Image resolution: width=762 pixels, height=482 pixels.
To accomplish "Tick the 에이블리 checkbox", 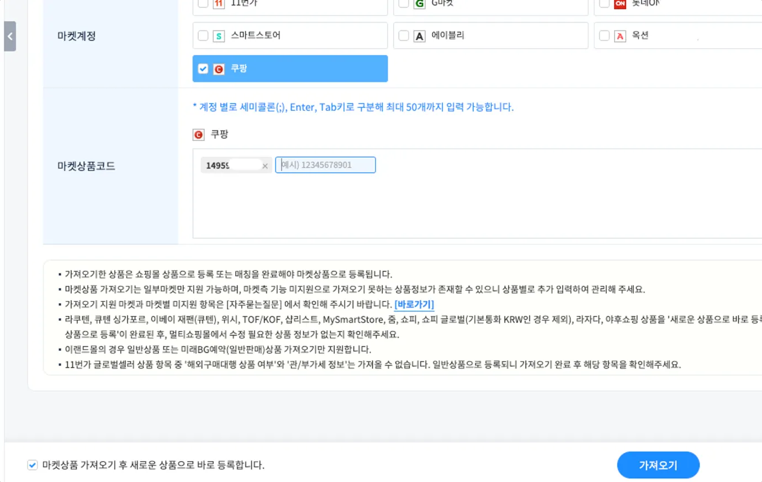I will [x=404, y=36].
